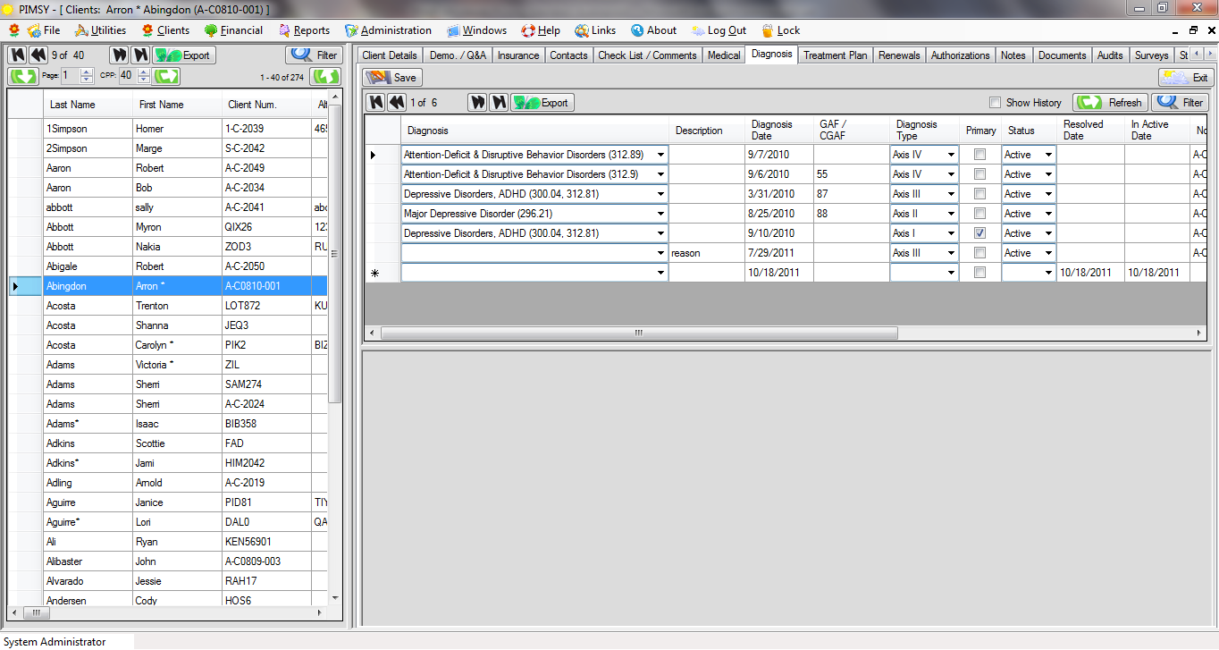Screen dimensions: 1219x650
Task: Click green next page arrows beside 1 - 40 of 274
Action: [x=325, y=76]
